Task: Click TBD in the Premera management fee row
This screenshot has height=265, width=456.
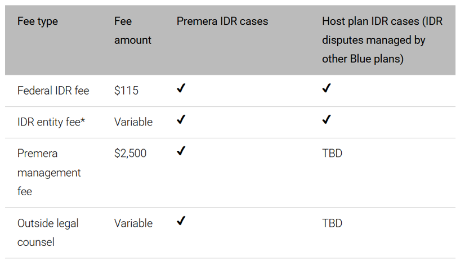Action: [x=332, y=153]
